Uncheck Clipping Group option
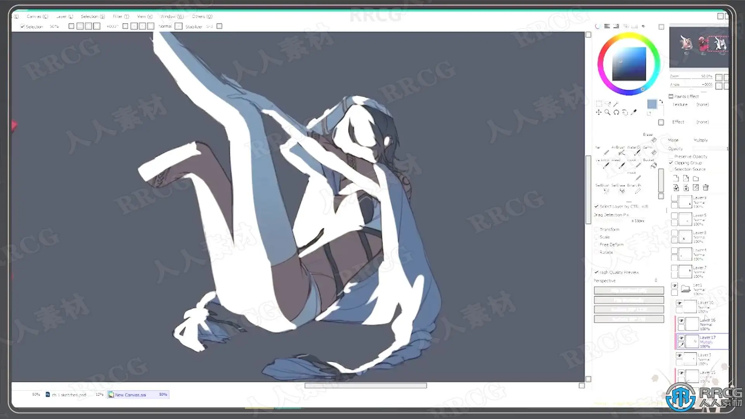745x419 pixels. [x=671, y=163]
